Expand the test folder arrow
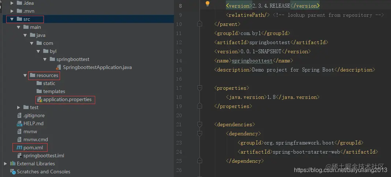Viewport: 391px width, 177px height. coord(18,107)
